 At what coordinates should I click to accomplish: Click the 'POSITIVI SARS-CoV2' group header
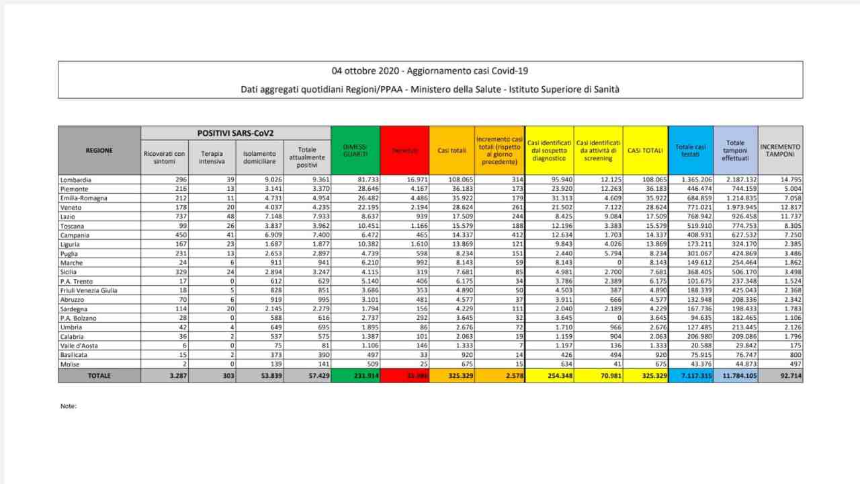click(x=236, y=133)
